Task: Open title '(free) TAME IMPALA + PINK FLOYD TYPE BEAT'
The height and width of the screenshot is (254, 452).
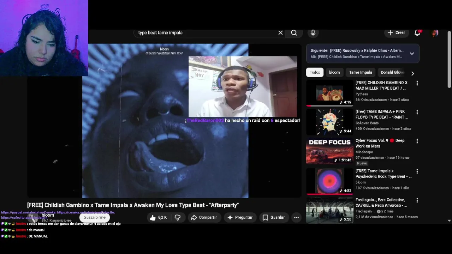Action: pyautogui.click(x=381, y=114)
